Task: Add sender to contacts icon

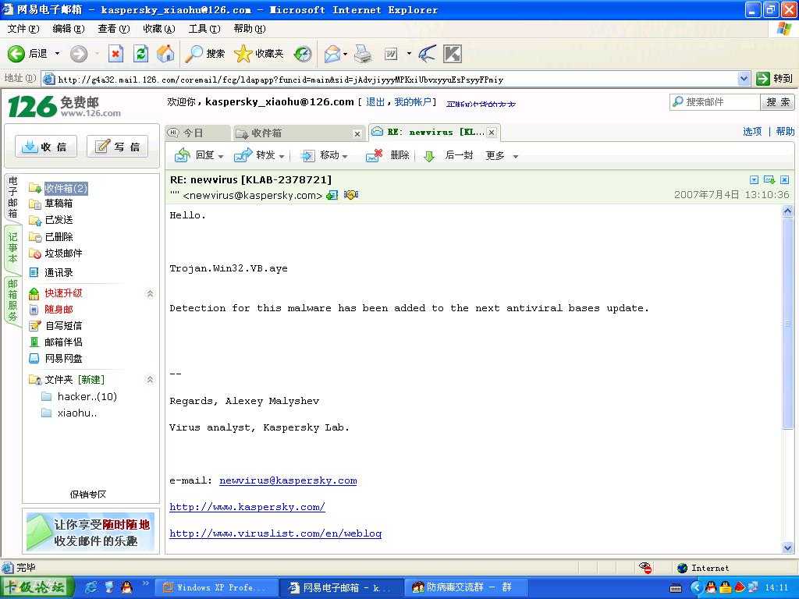Action: 332,195
